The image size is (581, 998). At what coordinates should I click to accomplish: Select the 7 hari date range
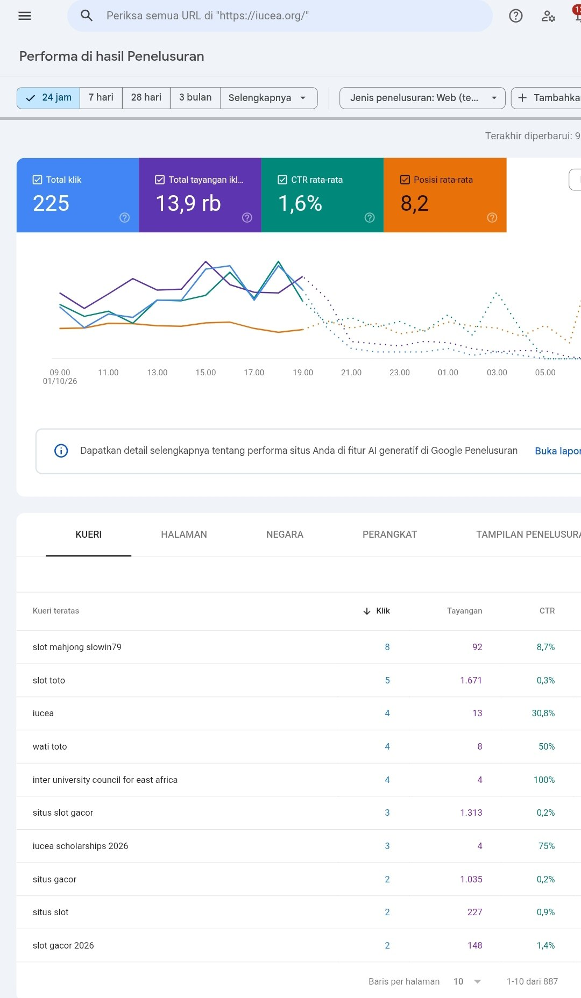tap(101, 98)
